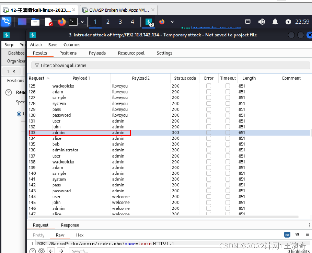Open the help icon in background Burp window
The width and height of the screenshot is (312, 253).
coord(9,92)
